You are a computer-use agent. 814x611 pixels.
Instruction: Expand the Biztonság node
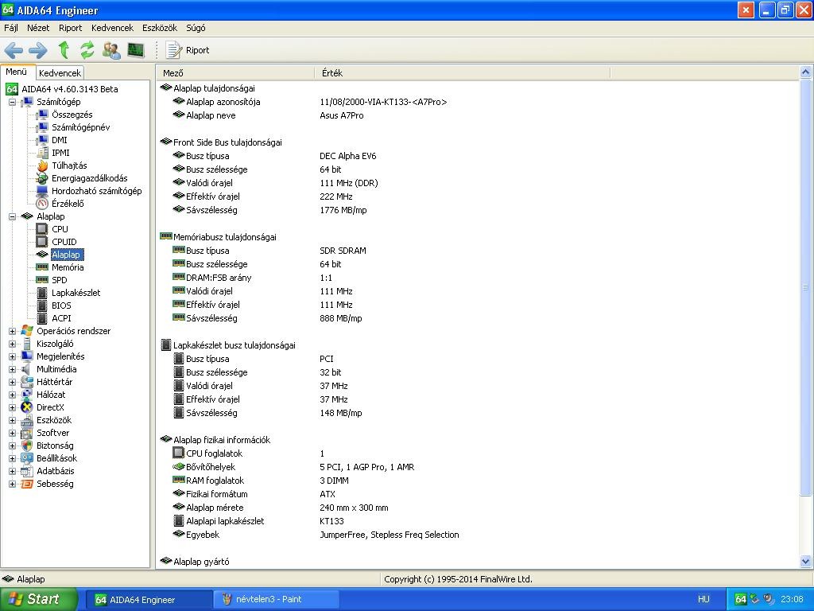(12, 446)
